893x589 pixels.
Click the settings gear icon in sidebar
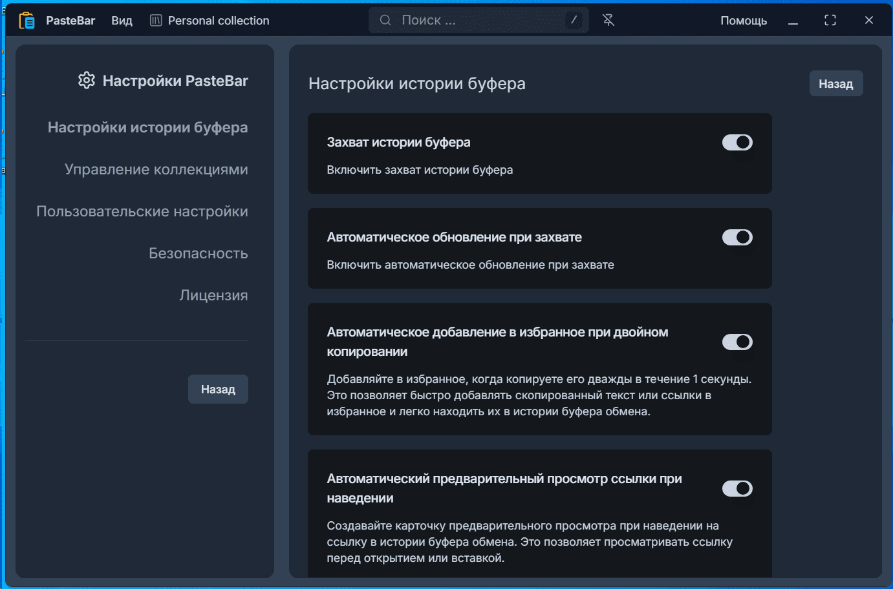[x=87, y=81]
